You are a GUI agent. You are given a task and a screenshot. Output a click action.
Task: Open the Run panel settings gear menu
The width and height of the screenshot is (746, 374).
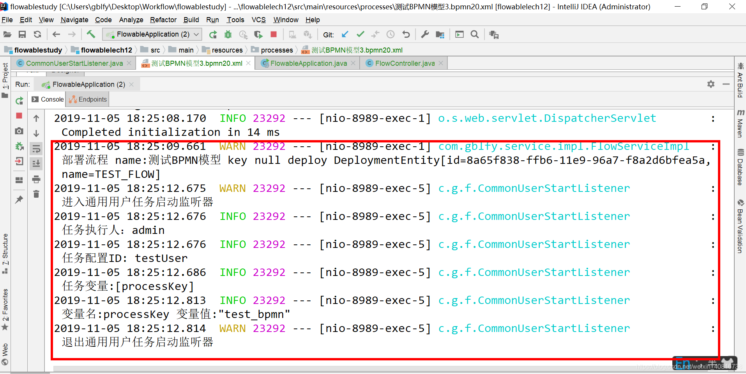coord(711,84)
